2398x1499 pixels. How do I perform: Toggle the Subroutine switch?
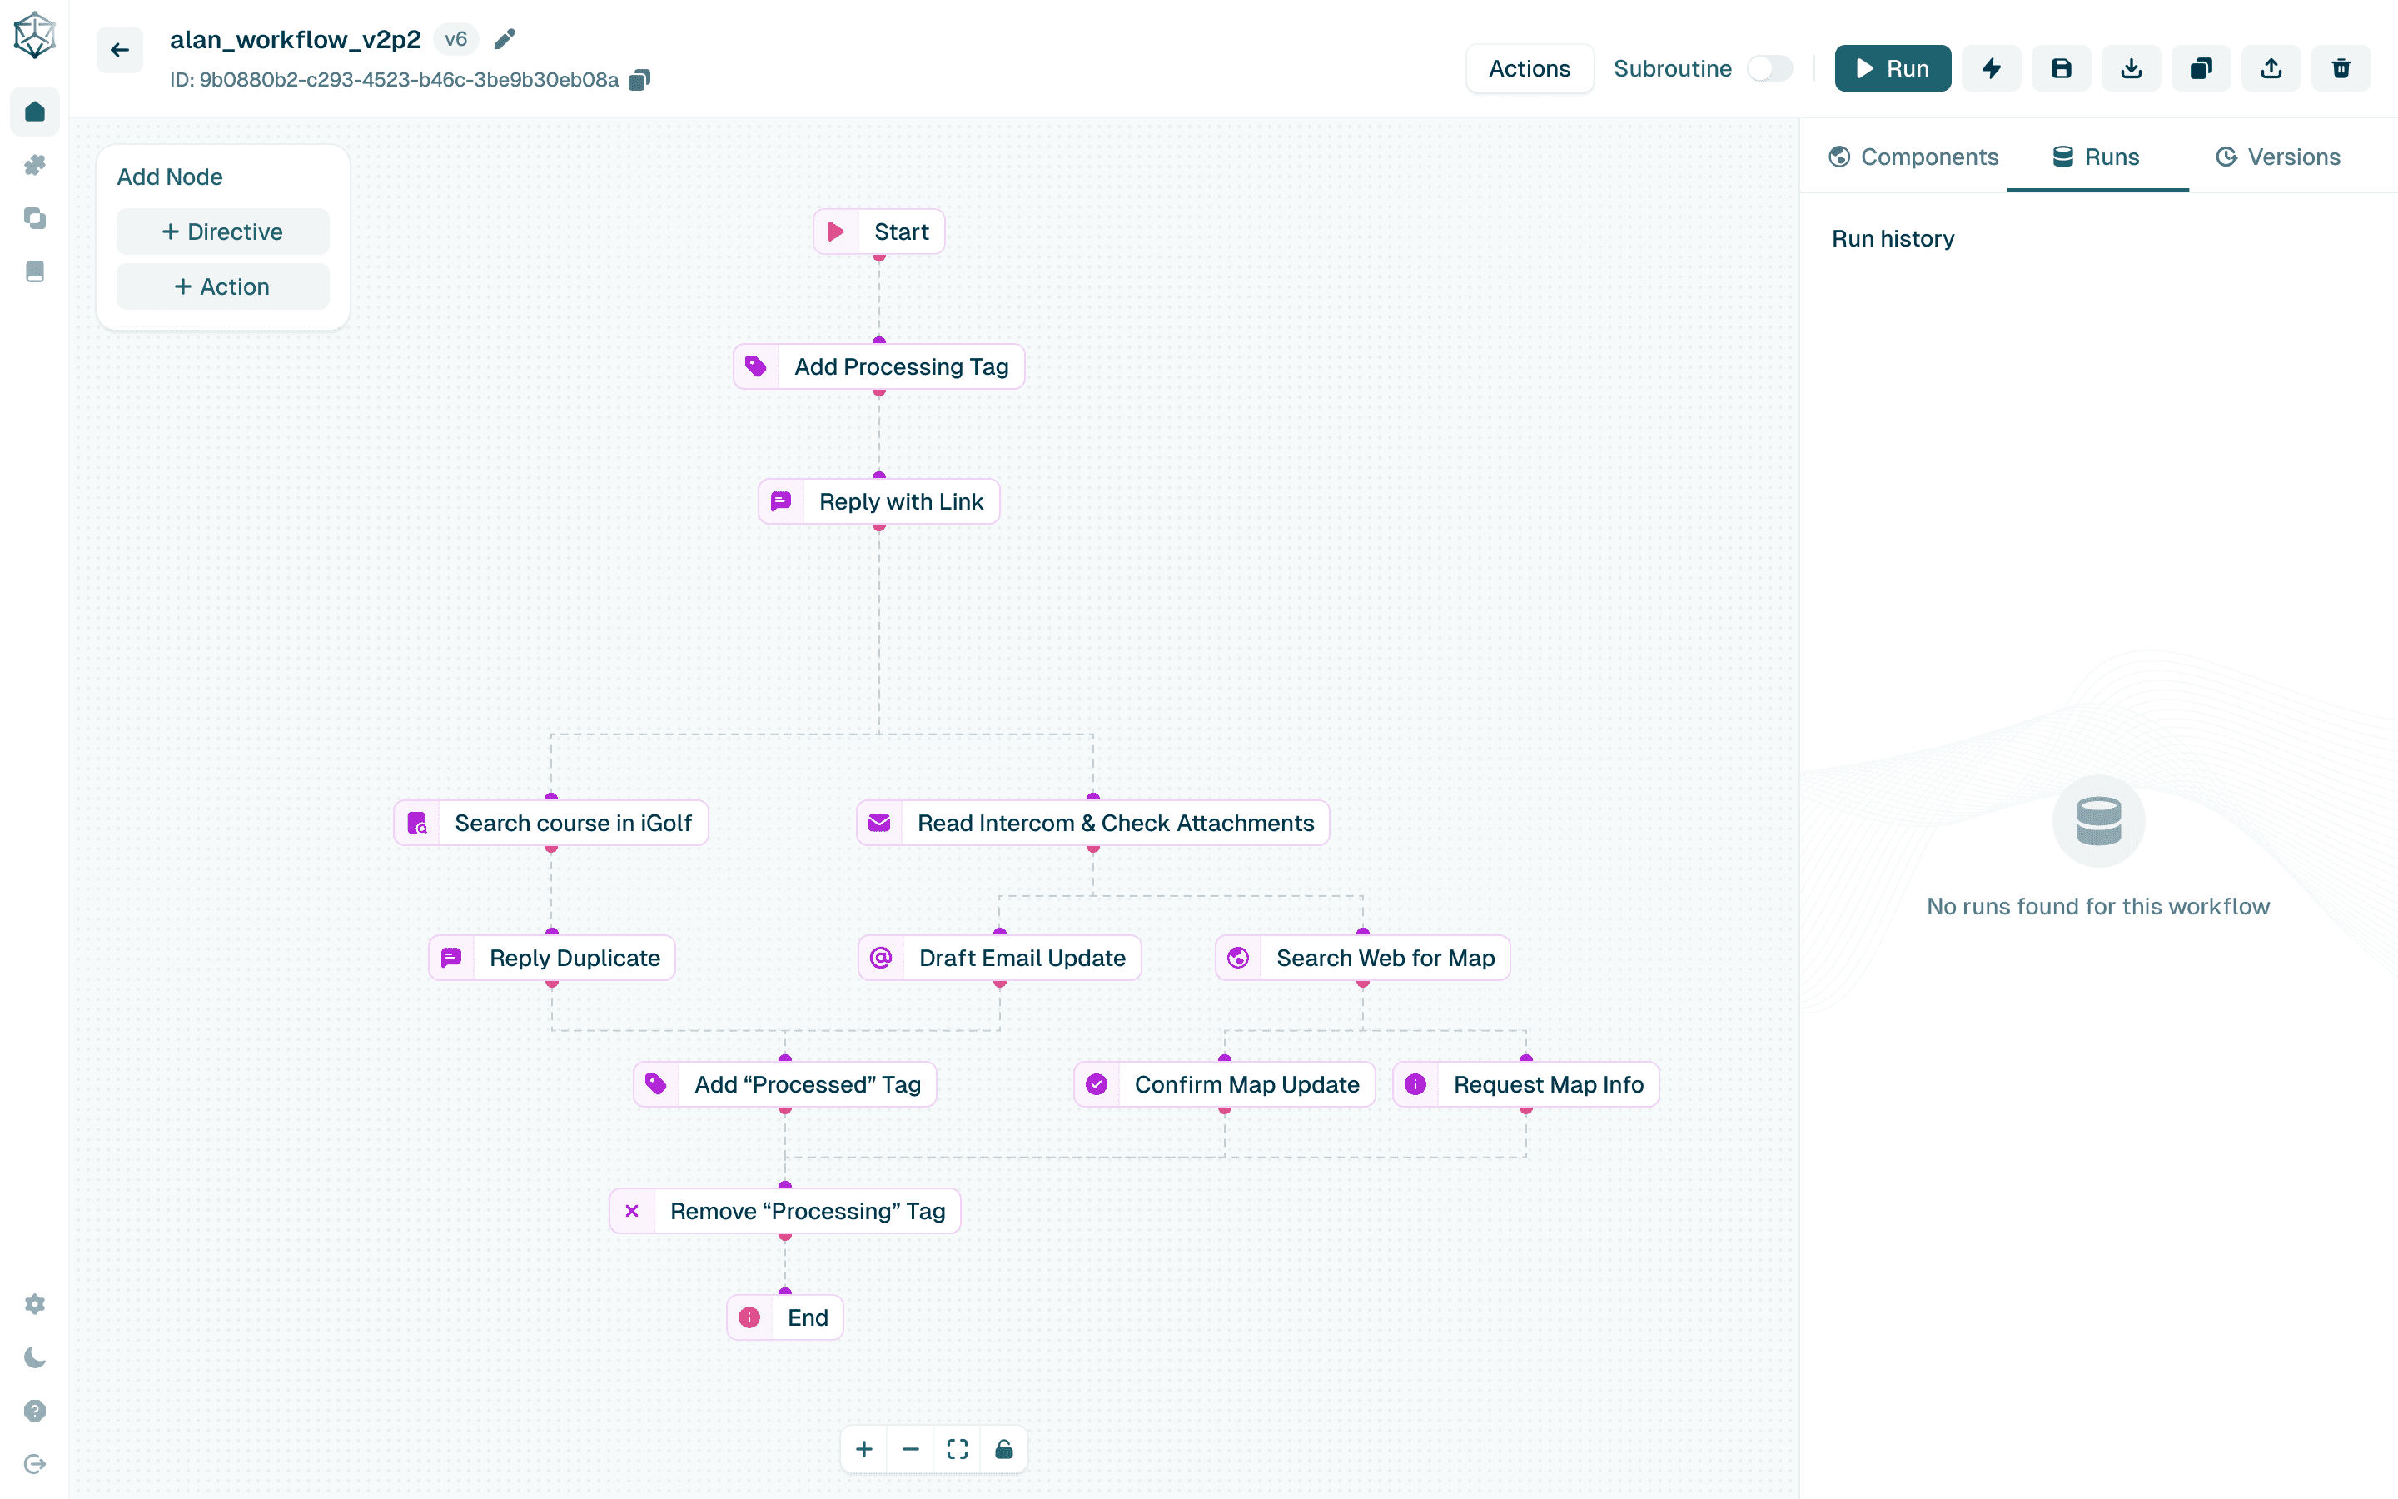click(x=1769, y=68)
